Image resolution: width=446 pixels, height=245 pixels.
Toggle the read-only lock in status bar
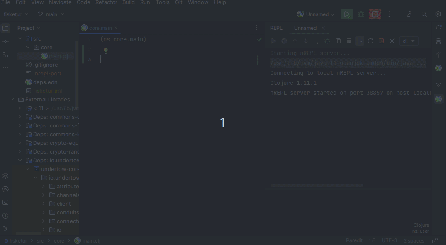435,240
